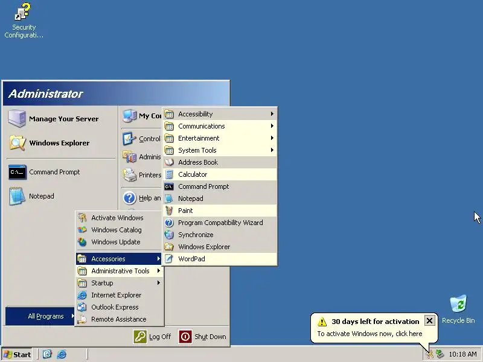Click Internet Explorer icon in Quick Launch
The height and width of the screenshot is (362, 483).
pos(62,354)
